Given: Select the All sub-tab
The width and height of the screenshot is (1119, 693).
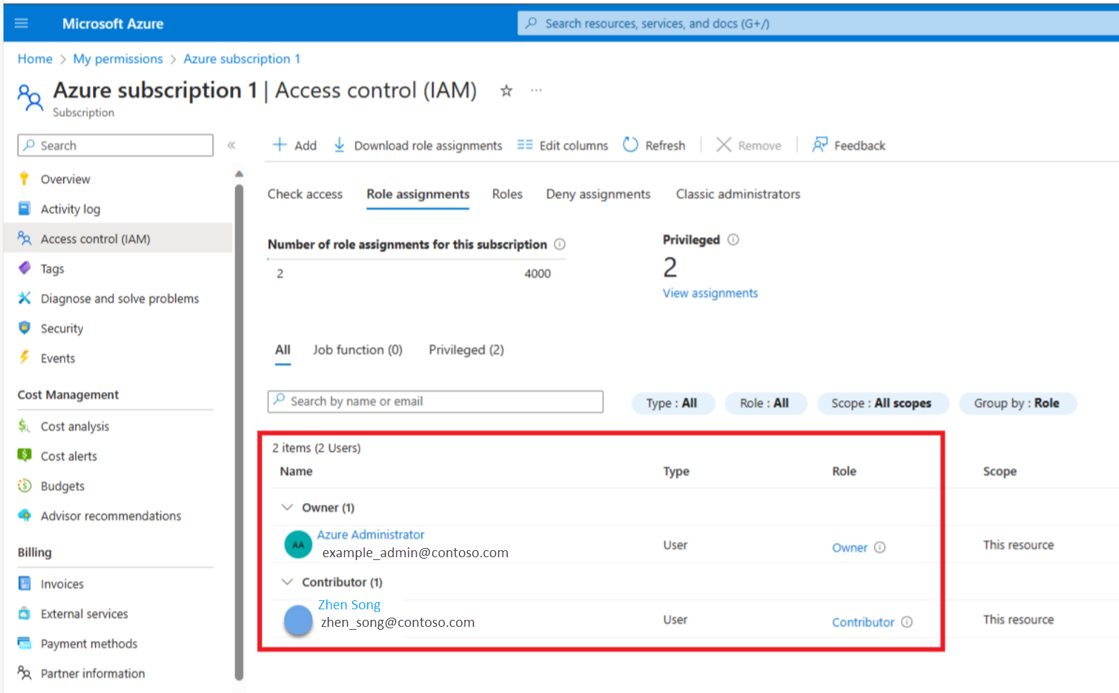Looking at the screenshot, I should [x=283, y=350].
